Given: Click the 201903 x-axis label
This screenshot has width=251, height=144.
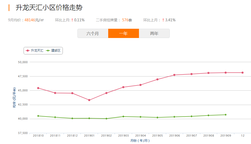Looking at the screenshot, I should coord(123,136).
